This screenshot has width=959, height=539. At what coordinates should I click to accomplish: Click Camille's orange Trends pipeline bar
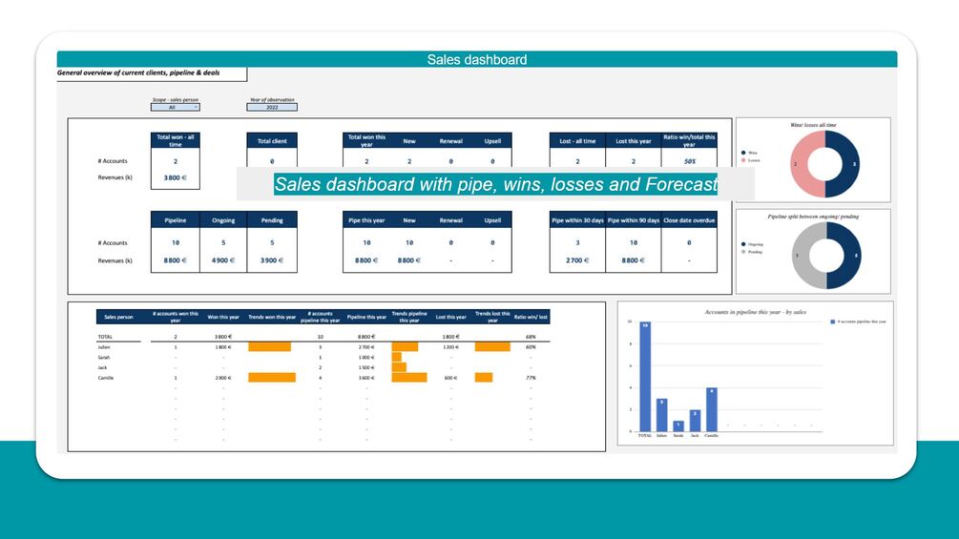(409, 378)
